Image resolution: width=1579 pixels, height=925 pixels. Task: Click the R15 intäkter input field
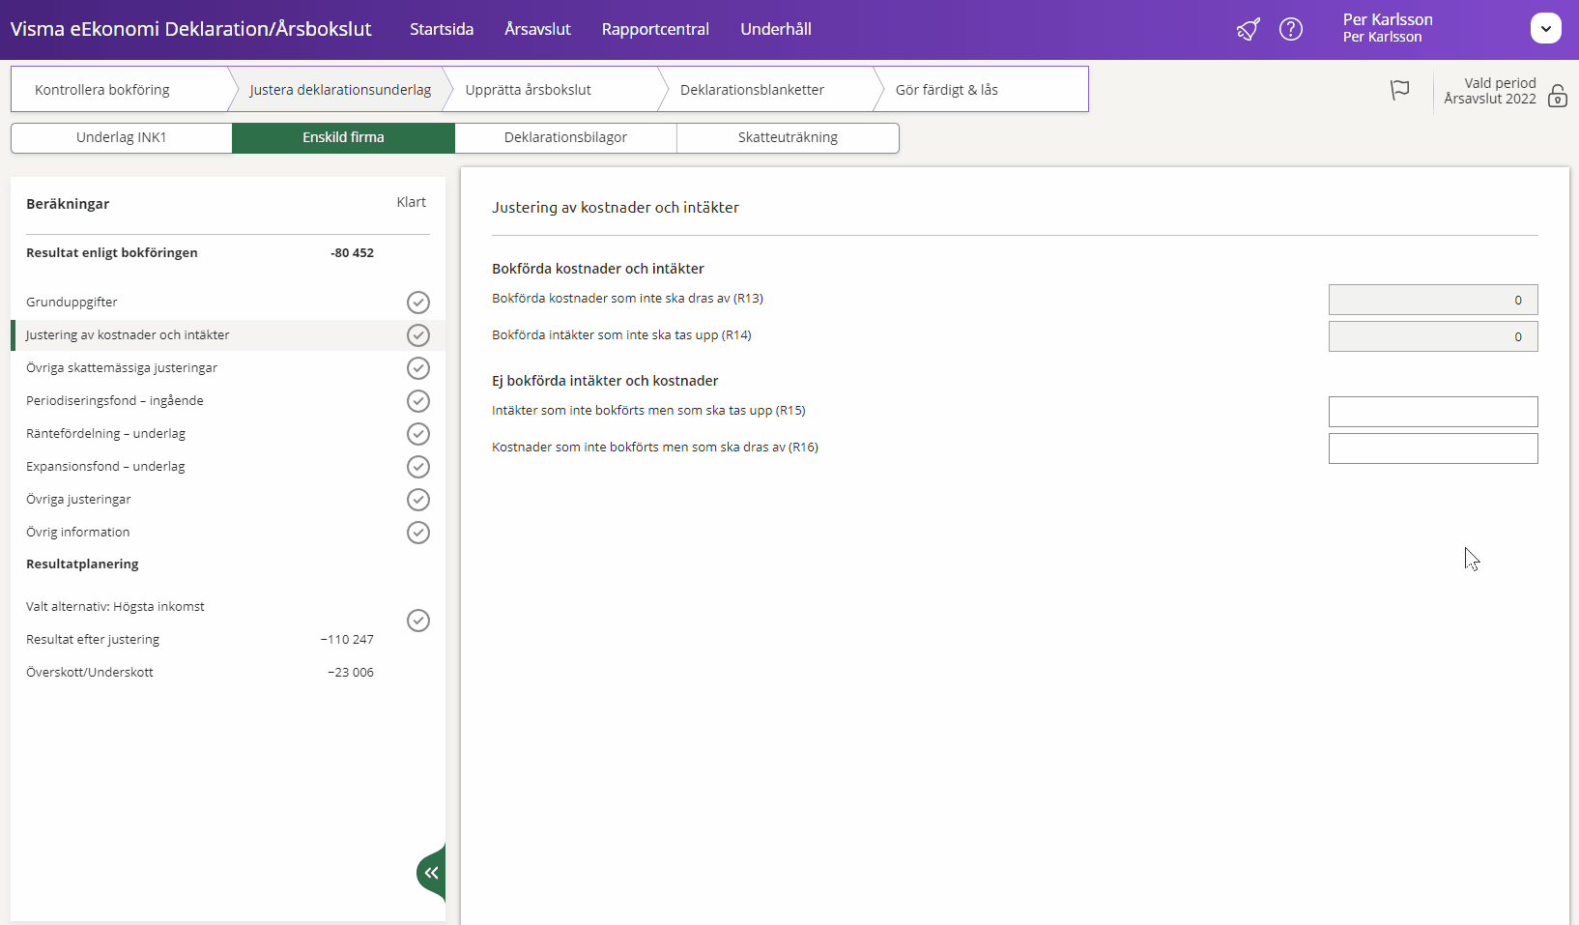pos(1432,412)
